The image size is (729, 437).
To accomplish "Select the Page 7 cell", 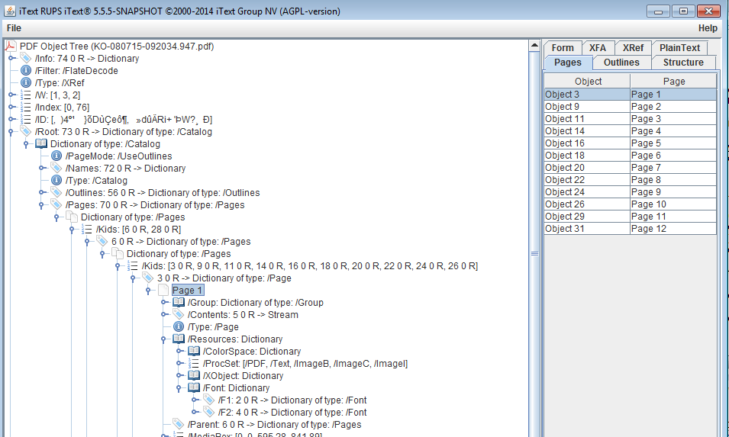I will (673, 168).
